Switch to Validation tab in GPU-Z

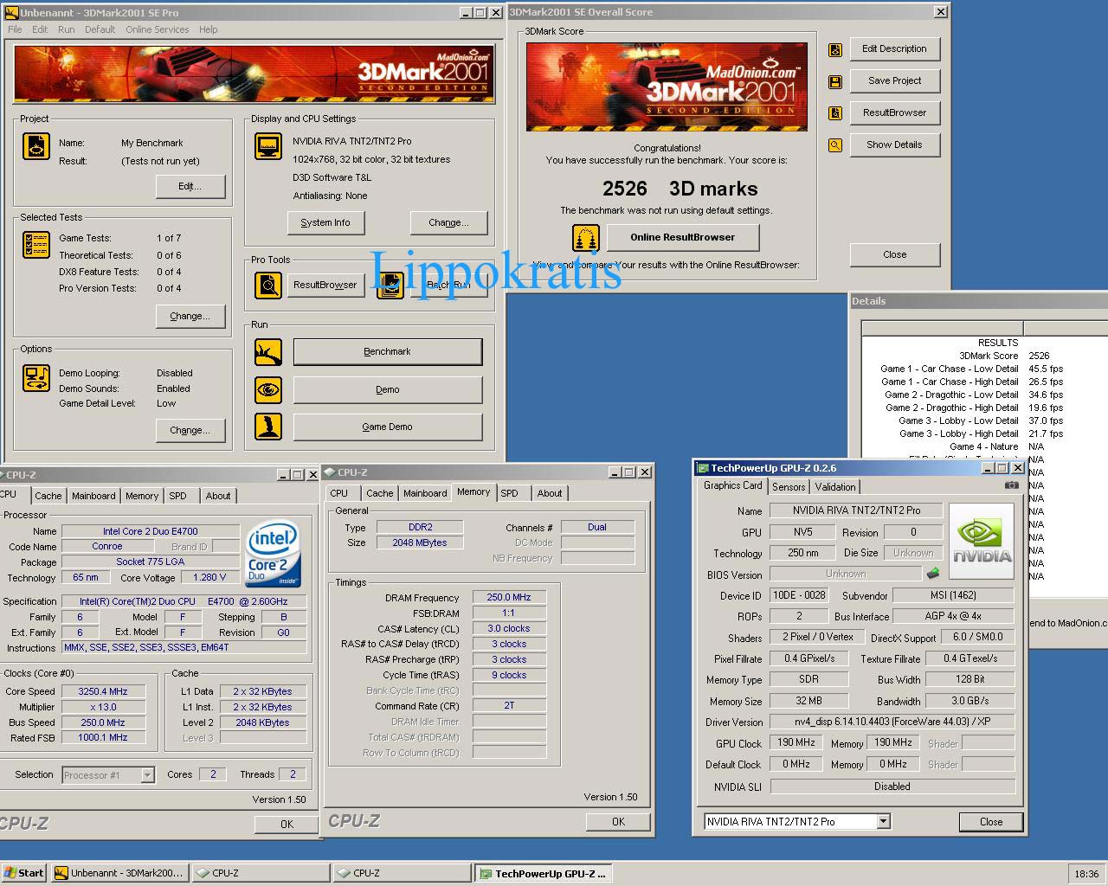(835, 487)
